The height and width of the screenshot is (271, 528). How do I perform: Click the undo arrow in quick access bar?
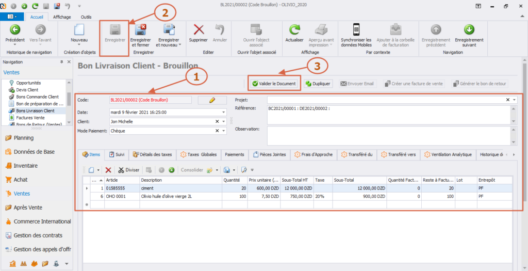(x=68, y=6)
